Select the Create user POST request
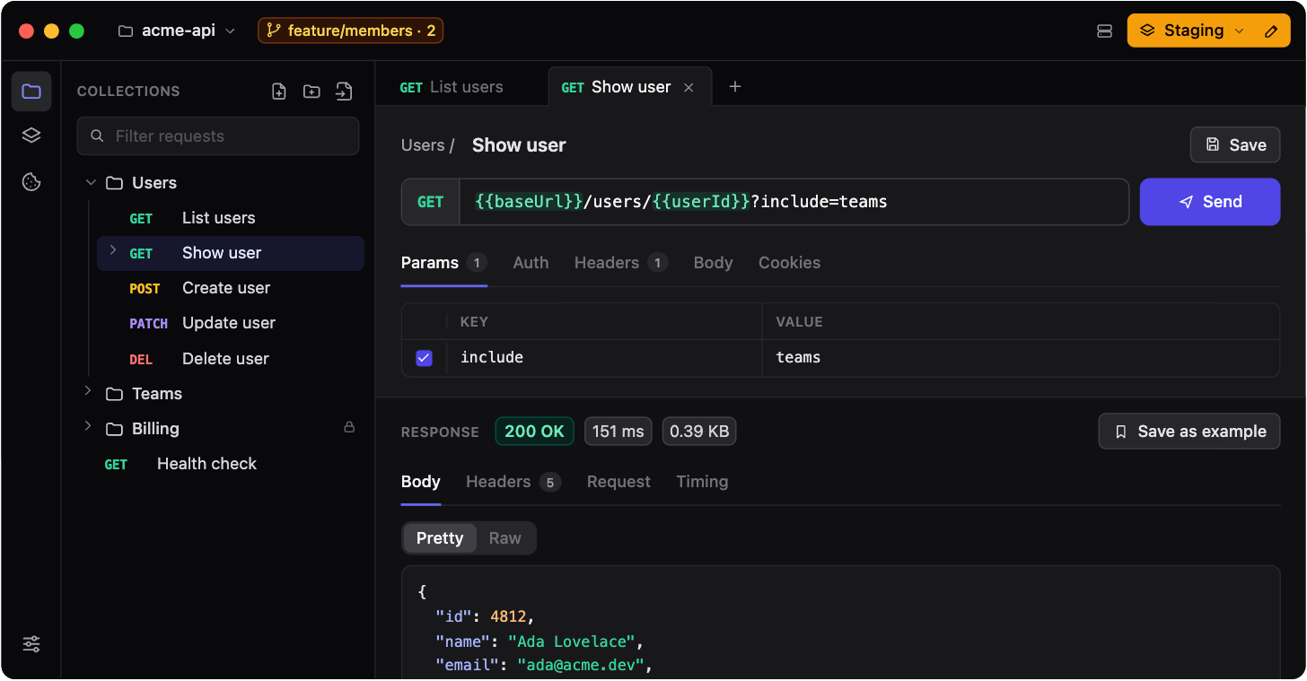 [x=231, y=288]
